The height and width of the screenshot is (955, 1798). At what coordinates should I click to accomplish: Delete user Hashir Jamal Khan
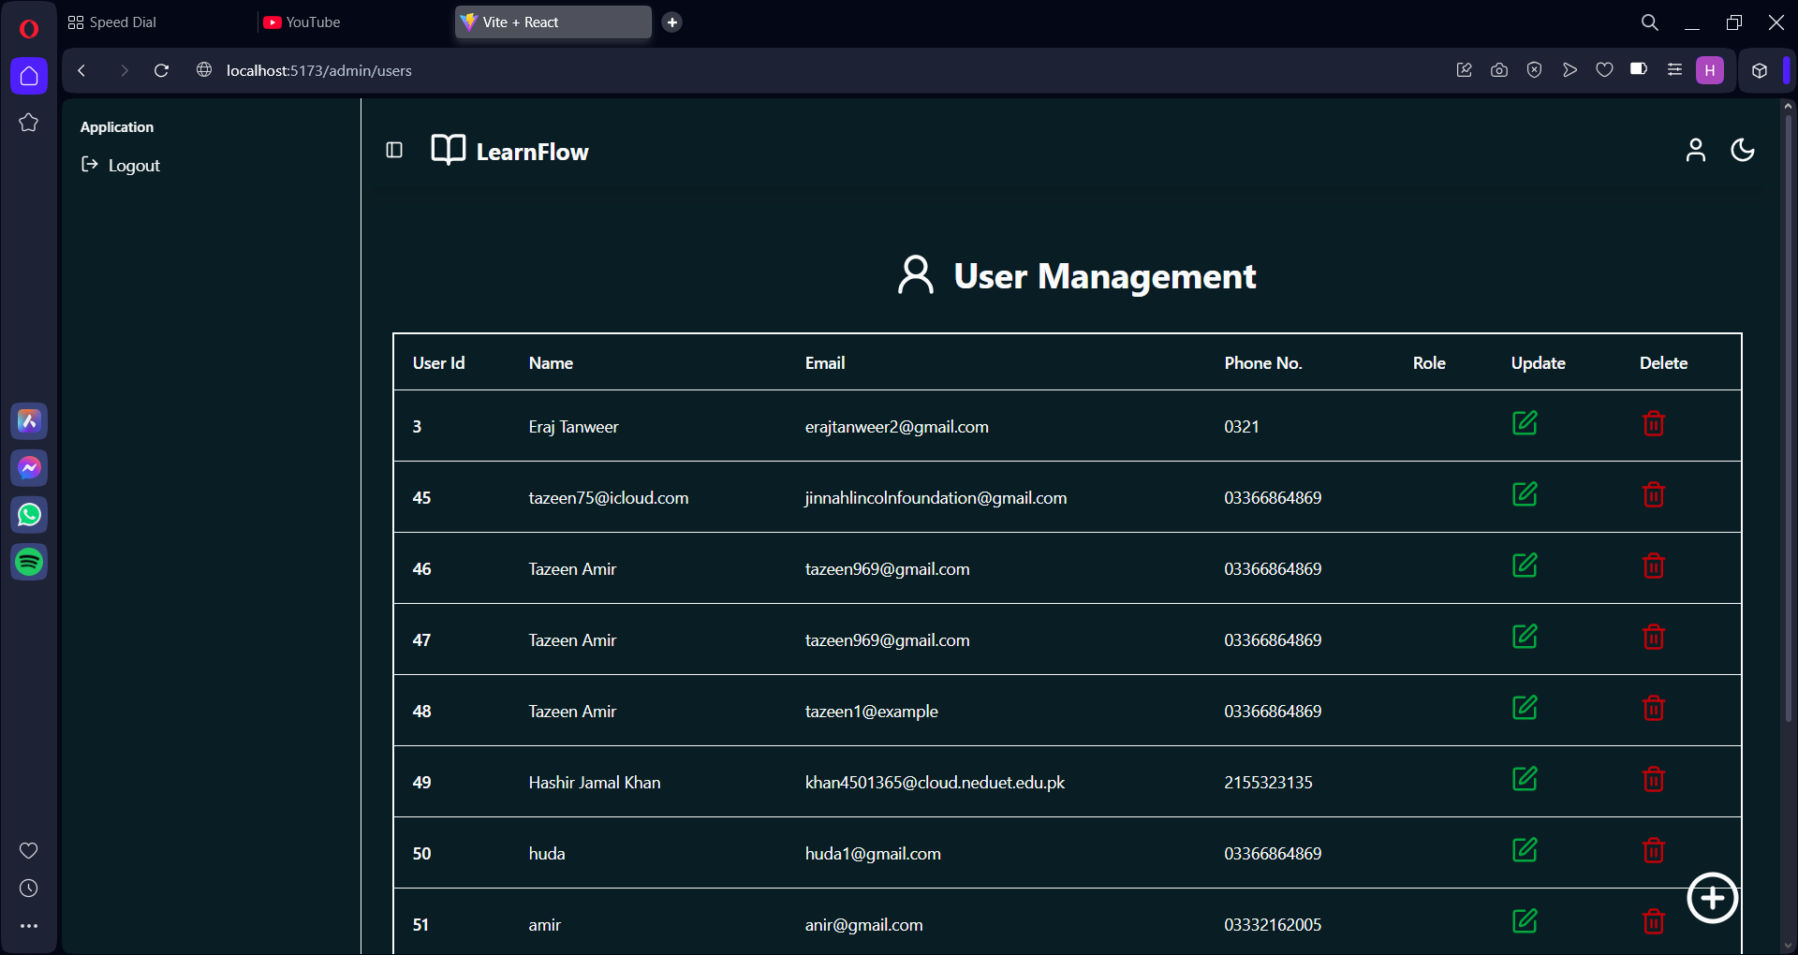(1653, 779)
